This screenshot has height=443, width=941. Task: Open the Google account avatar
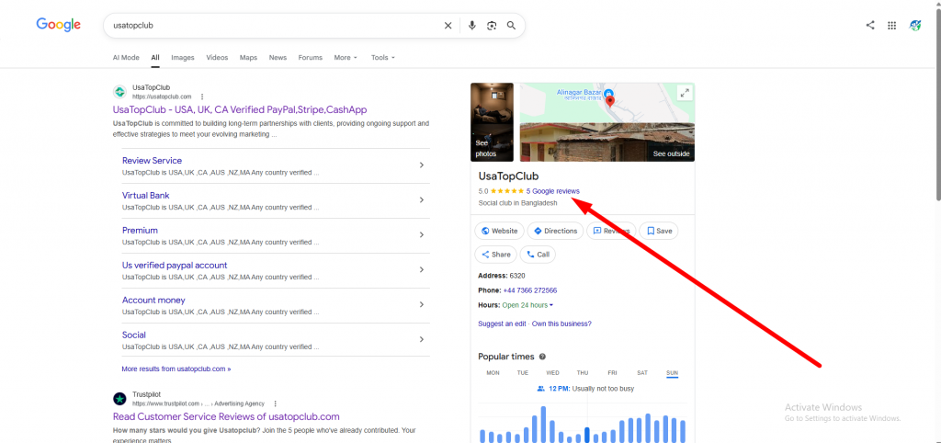click(915, 25)
